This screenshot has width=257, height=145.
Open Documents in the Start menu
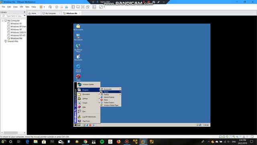point(88,94)
